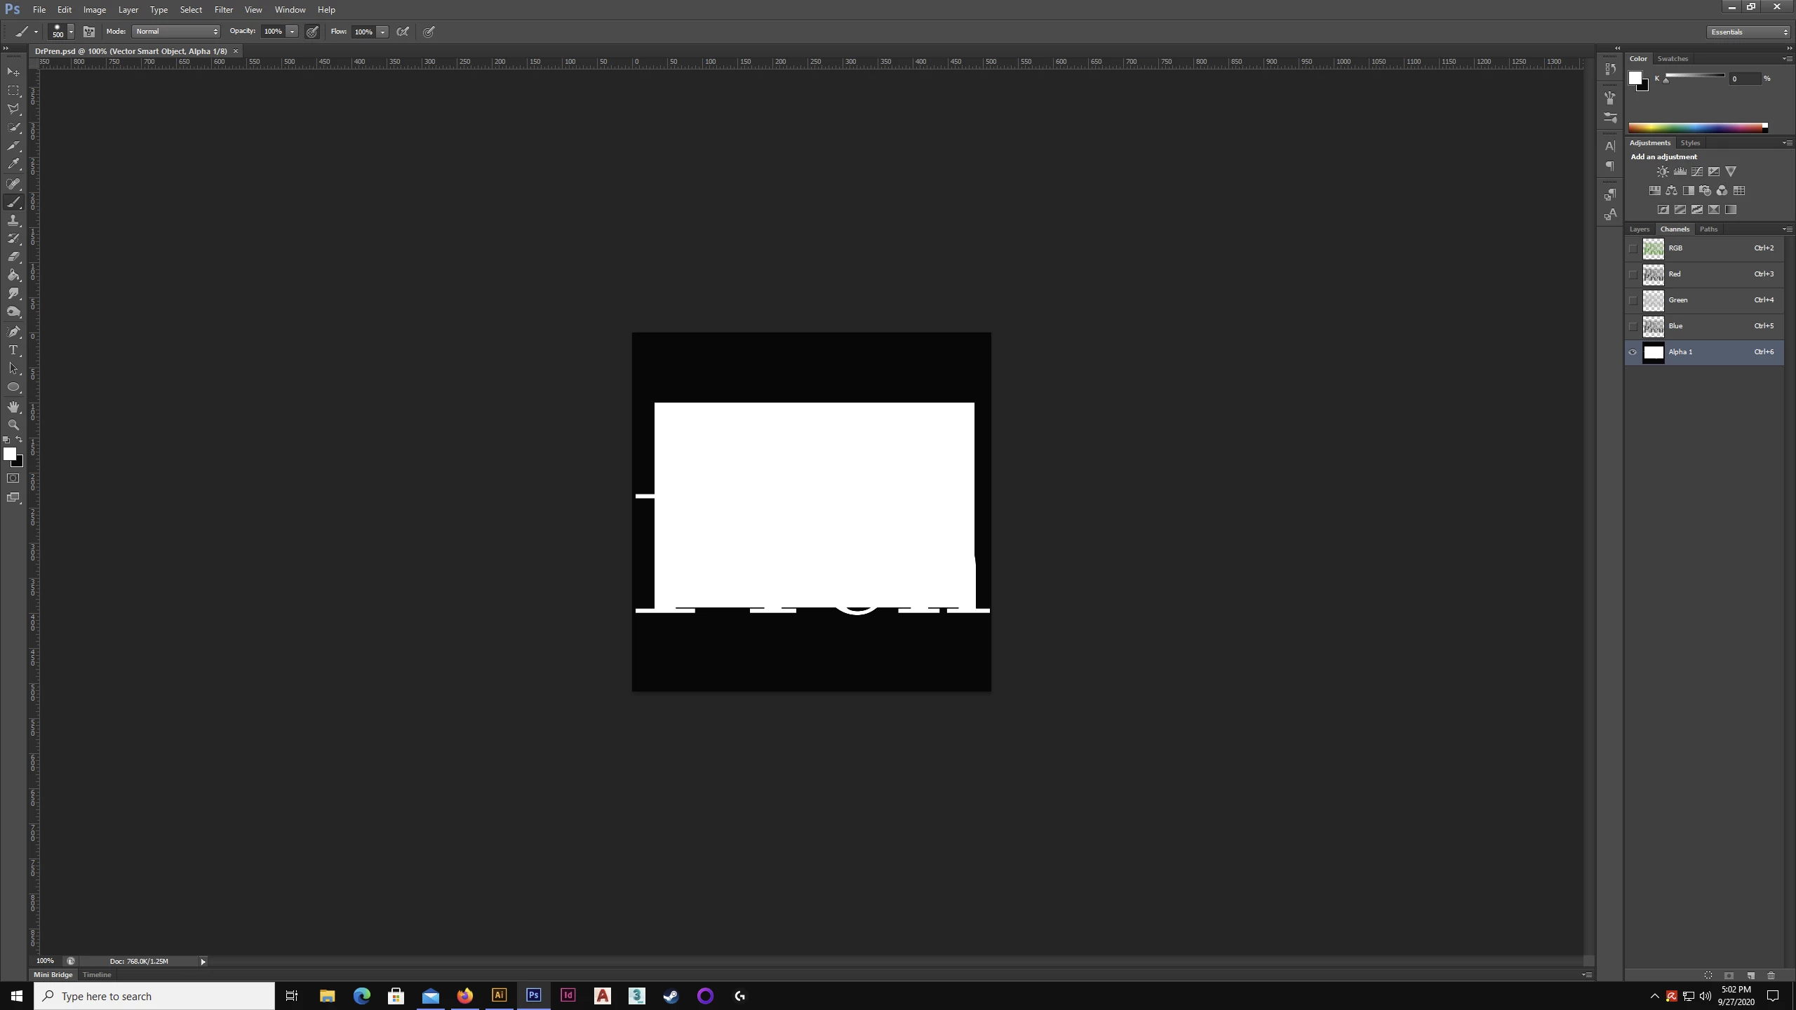
Task: Switch to the Layers tab
Action: [x=1639, y=229]
